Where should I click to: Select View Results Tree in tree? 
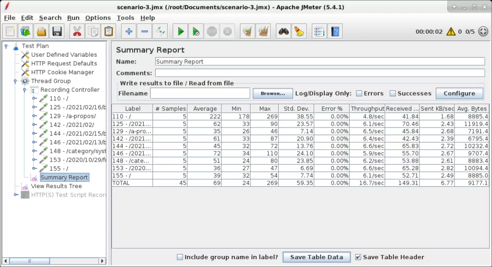56,186
